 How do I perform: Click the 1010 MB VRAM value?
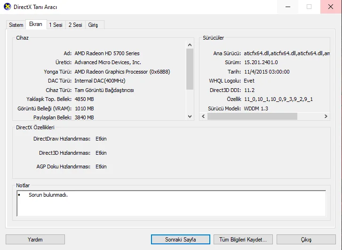tap(84, 108)
